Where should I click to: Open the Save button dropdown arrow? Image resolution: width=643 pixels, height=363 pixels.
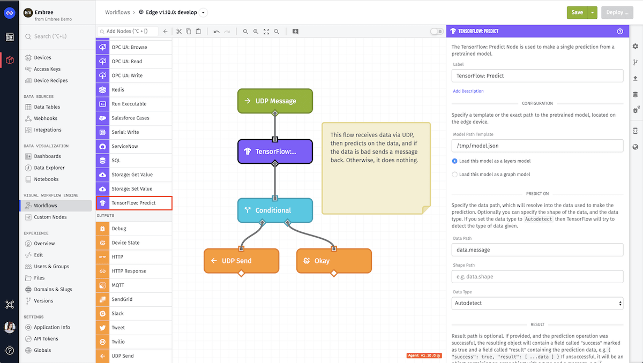(x=592, y=12)
